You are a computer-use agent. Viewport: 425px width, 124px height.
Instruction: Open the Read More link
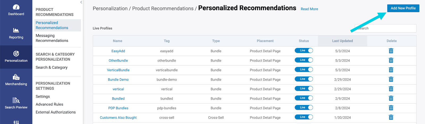(309, 9)
